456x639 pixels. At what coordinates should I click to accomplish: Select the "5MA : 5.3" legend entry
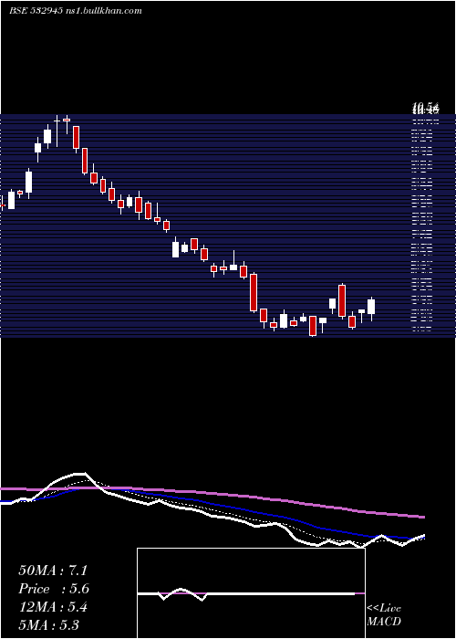[49, 624]
